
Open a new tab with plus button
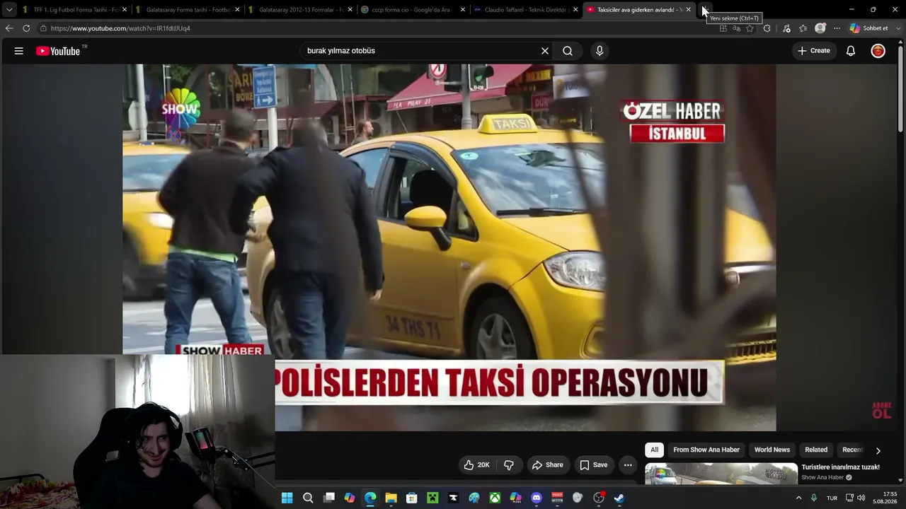(x=705, y=10)
